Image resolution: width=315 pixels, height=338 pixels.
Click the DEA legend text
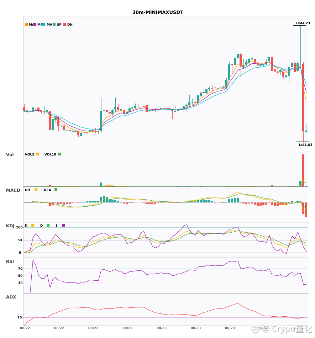tap(47, 190)
